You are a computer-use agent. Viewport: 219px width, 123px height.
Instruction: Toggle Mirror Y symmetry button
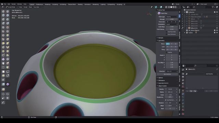(172, 44)
